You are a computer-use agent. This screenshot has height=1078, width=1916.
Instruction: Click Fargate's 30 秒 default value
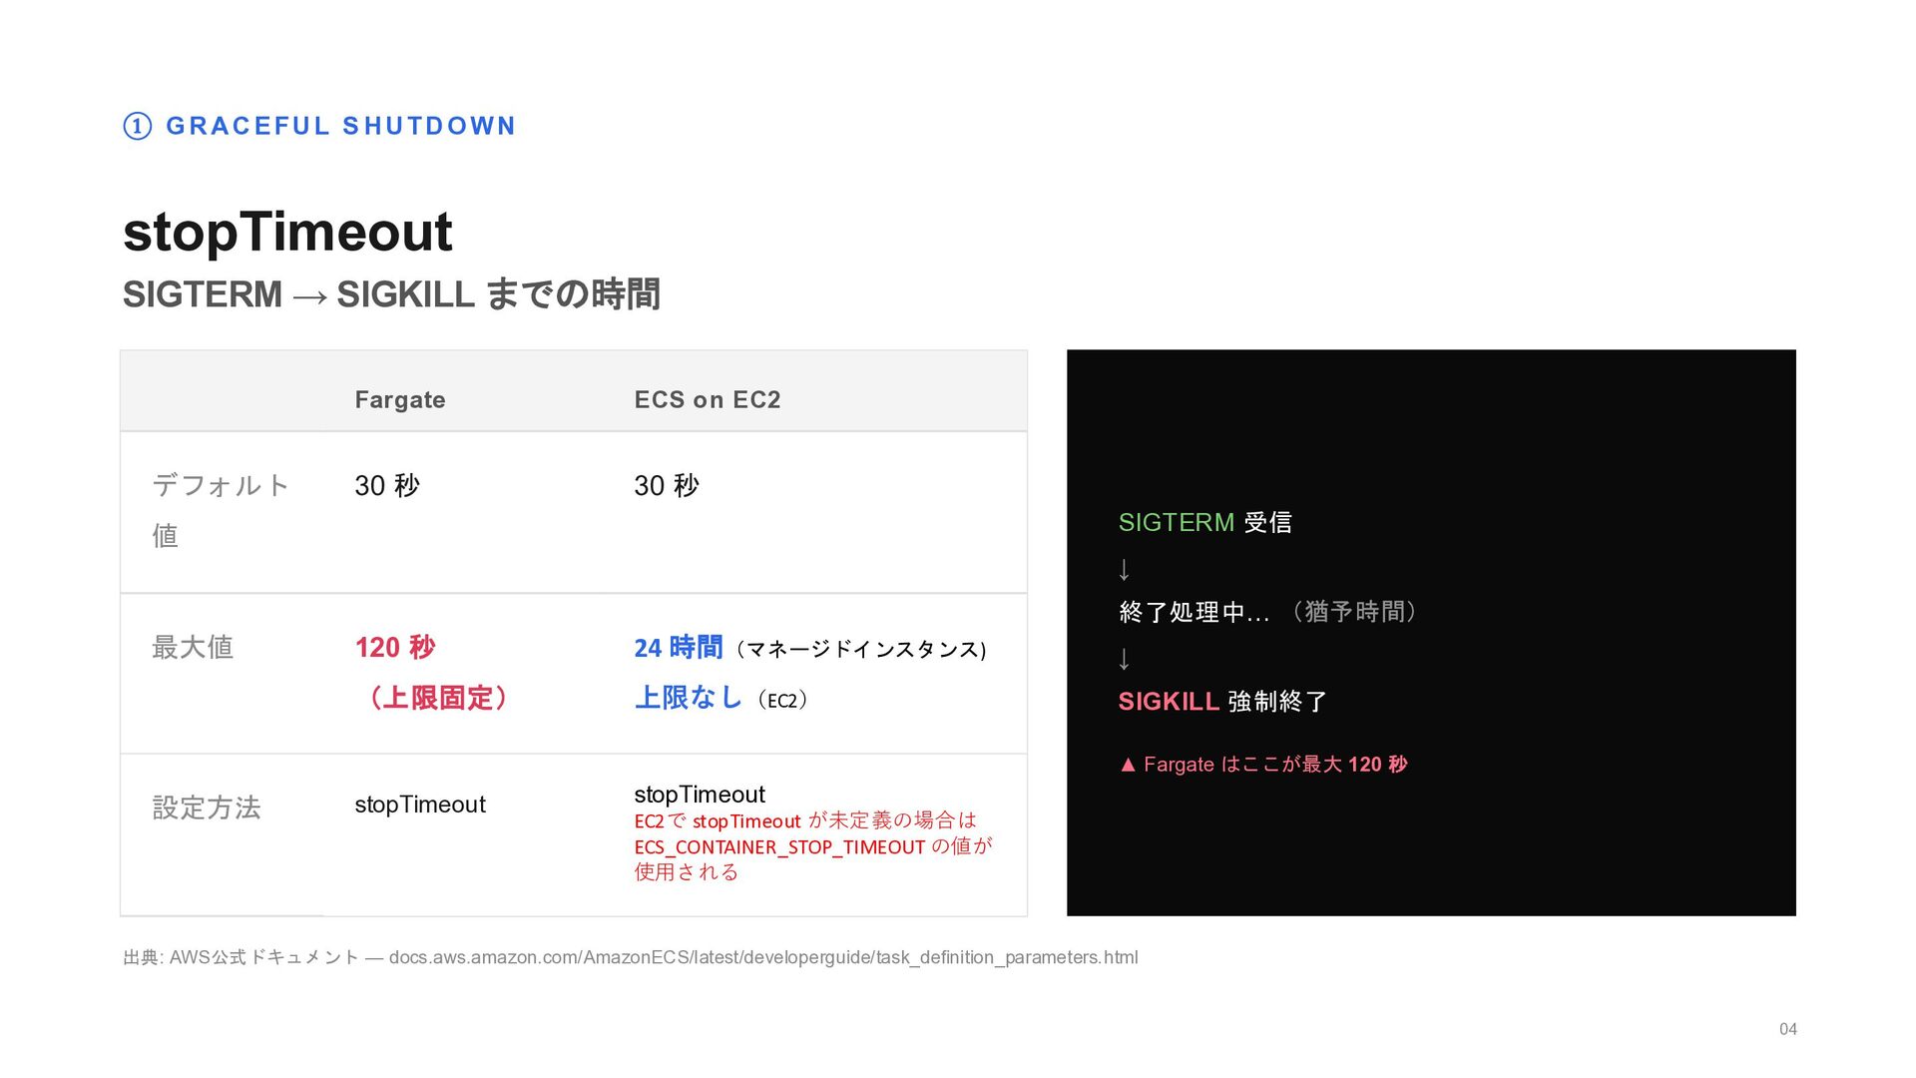(x=387, y=486)
